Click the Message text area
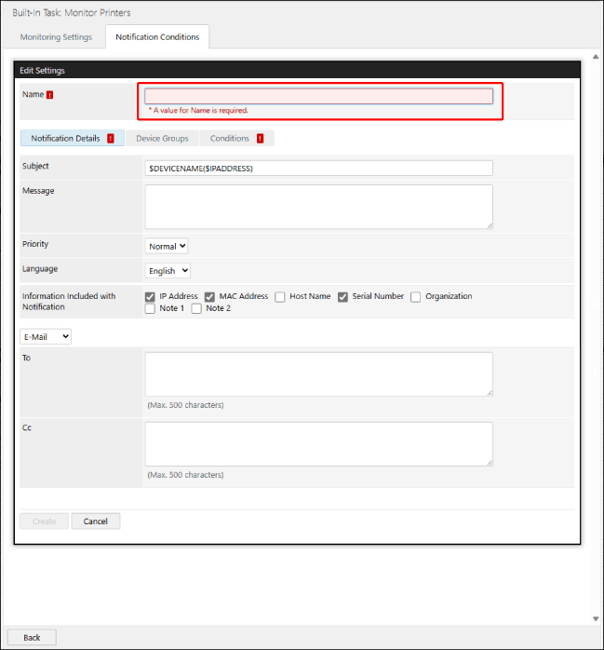The height and width of the screenshot is (650, 604). (x=318, y=206)
